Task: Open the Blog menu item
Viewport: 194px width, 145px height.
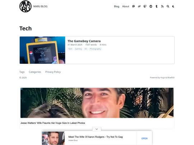Action: 116,6
